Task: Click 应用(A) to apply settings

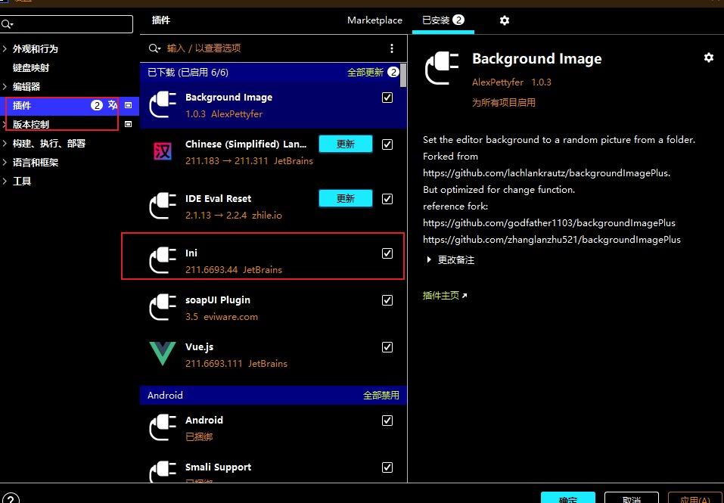Action: [x=695, y=498]
